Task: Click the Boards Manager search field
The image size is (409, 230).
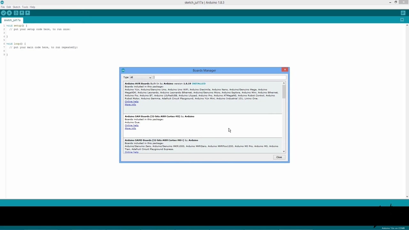Action: (220, 77)
